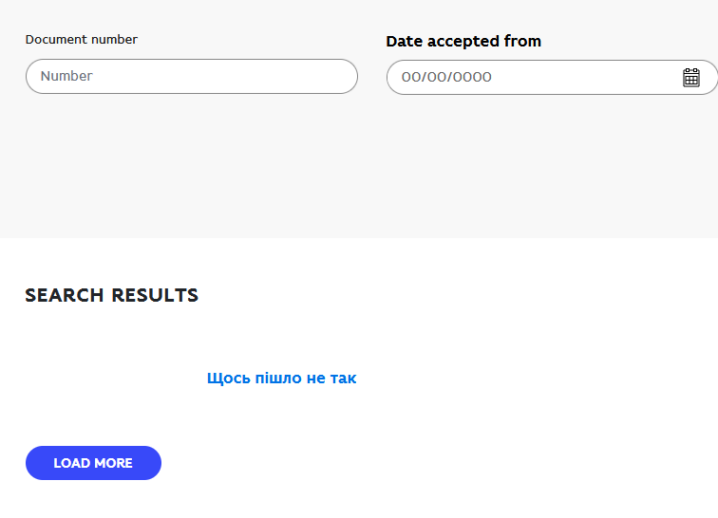
Task: Click the Document number label
Action: point(81,40)
